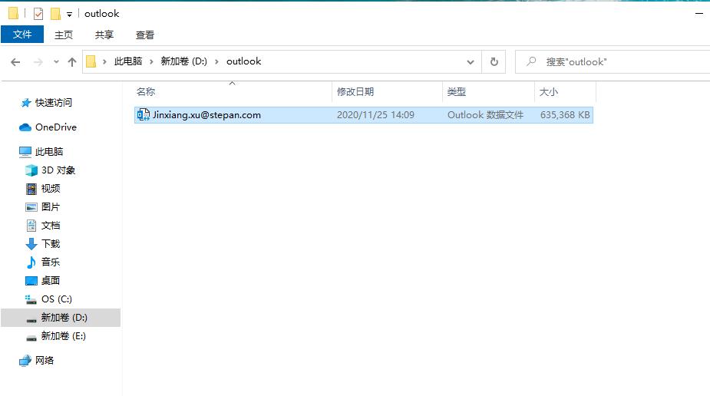Click the Back navigation arrow
The image size is (710, 396).
click(x=15, y=62)
